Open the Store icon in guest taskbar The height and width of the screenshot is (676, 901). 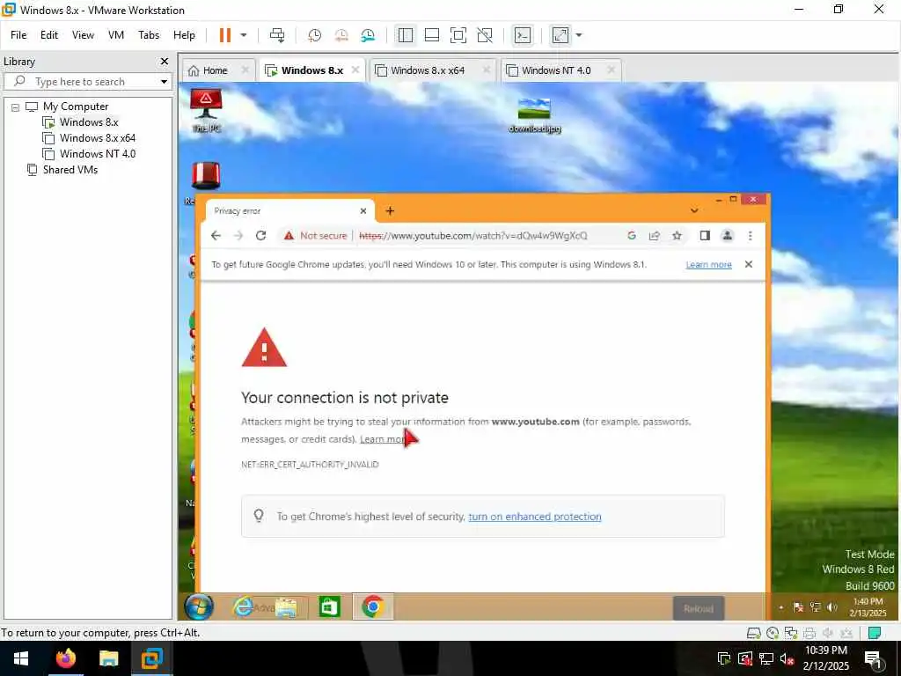330,607
